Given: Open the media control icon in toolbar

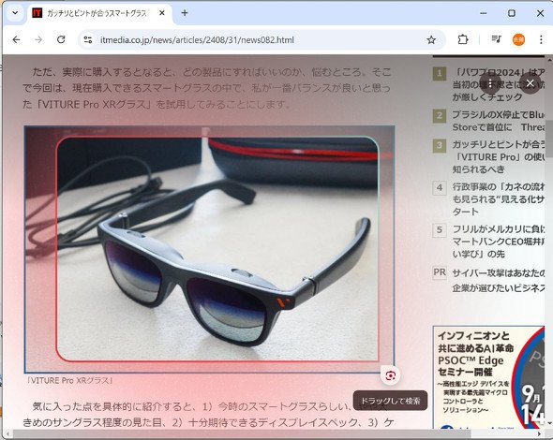Looking at the screenshot, I should [x=496, y=39].
